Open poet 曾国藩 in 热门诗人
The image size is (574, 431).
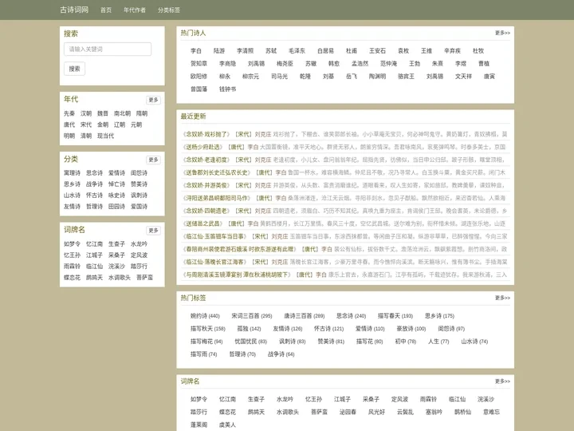(199, 89)
